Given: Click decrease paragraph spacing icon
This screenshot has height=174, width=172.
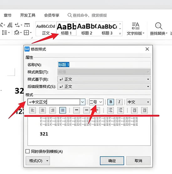Looking at the screenshot, I should [120, 110].
